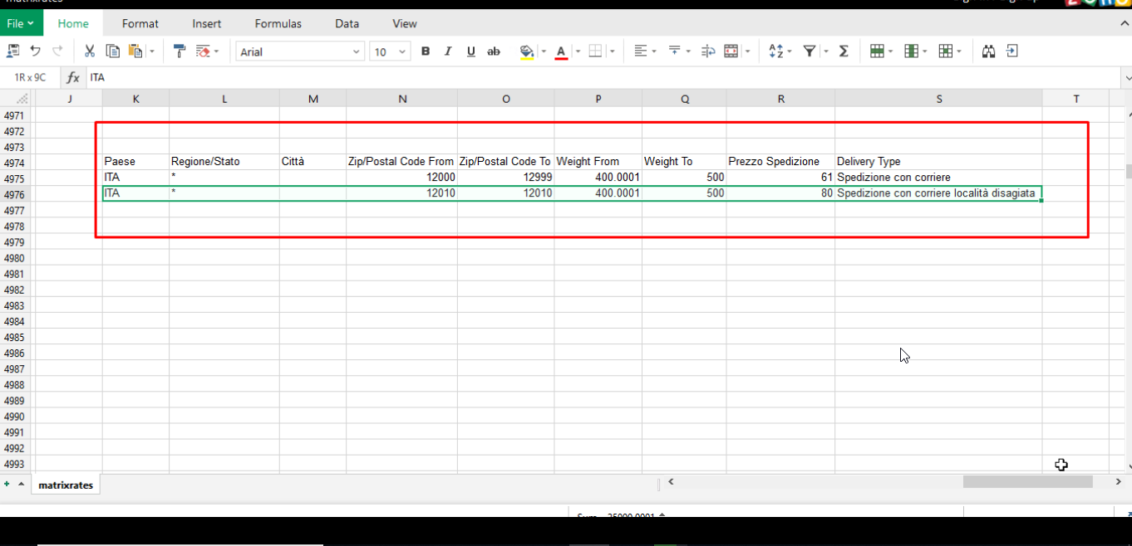Screen dimensions: 1132x546
Task: Select the Format Painter tool
Action: (178, 51)
